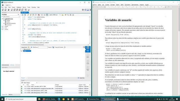
Task: Open Workbench preferences gear icon
Action: 83,10
